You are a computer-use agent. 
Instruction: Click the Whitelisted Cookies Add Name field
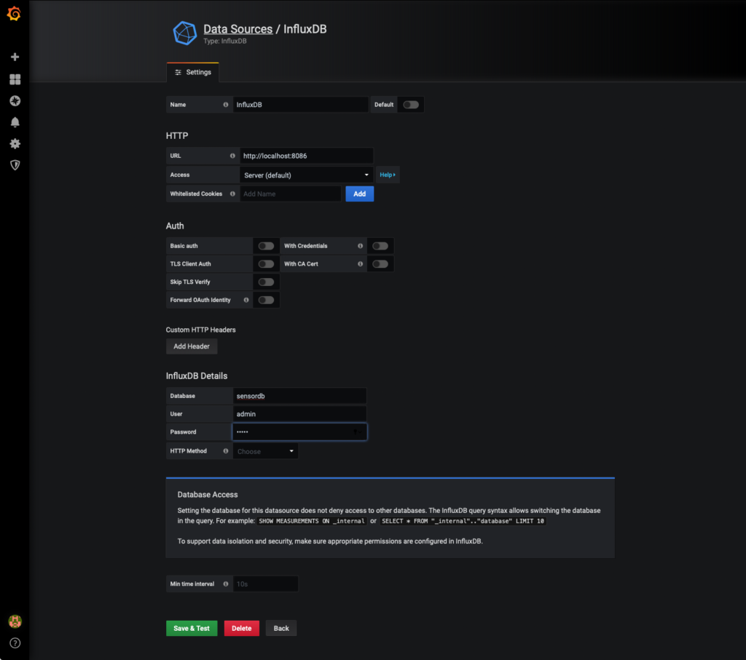tap(290, 194)
